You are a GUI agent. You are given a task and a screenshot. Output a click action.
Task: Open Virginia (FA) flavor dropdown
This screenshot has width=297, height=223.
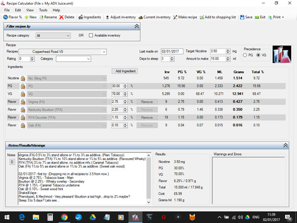point(67,102)
